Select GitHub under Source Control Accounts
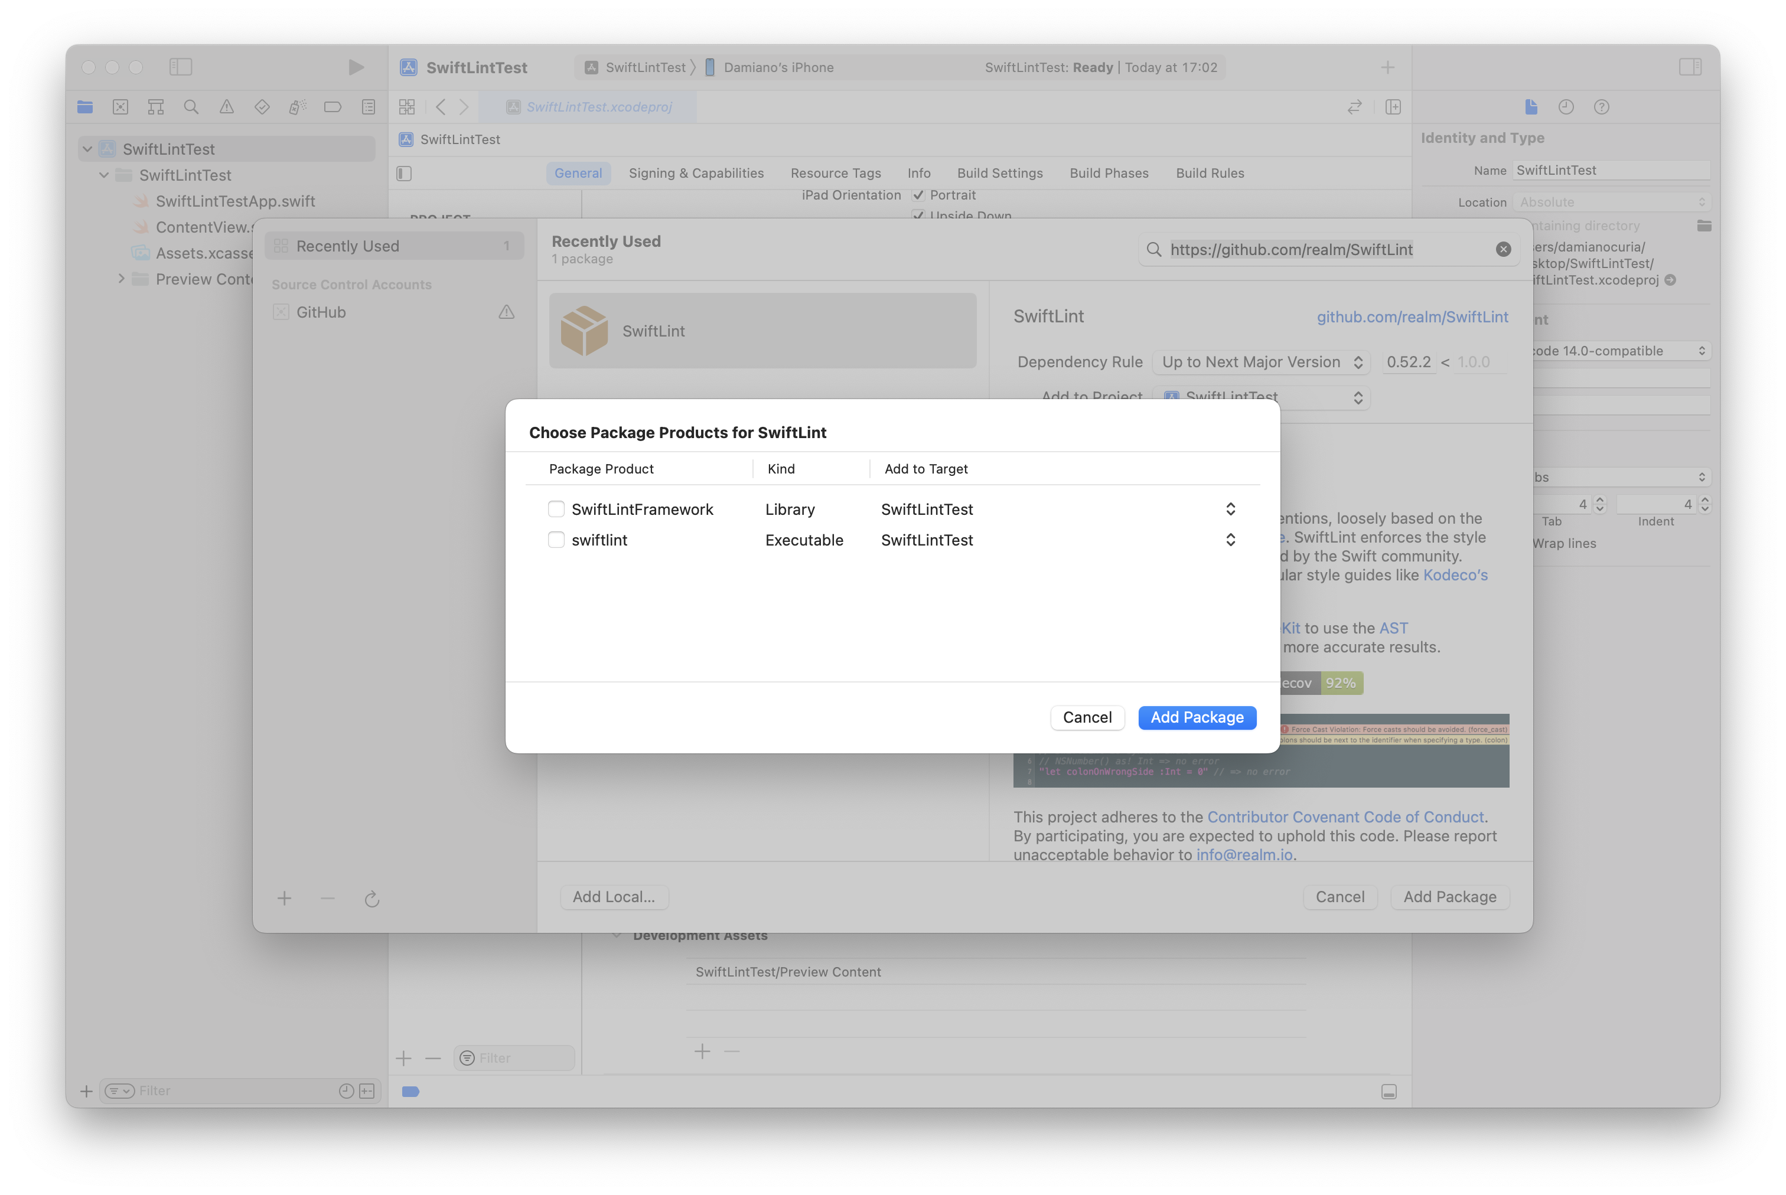This screenshot has height=1195, width=1786. (394, 312)
